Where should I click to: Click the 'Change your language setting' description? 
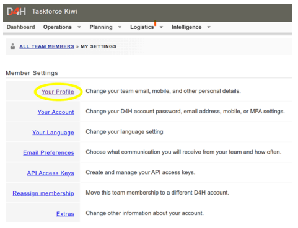(125, 132)
